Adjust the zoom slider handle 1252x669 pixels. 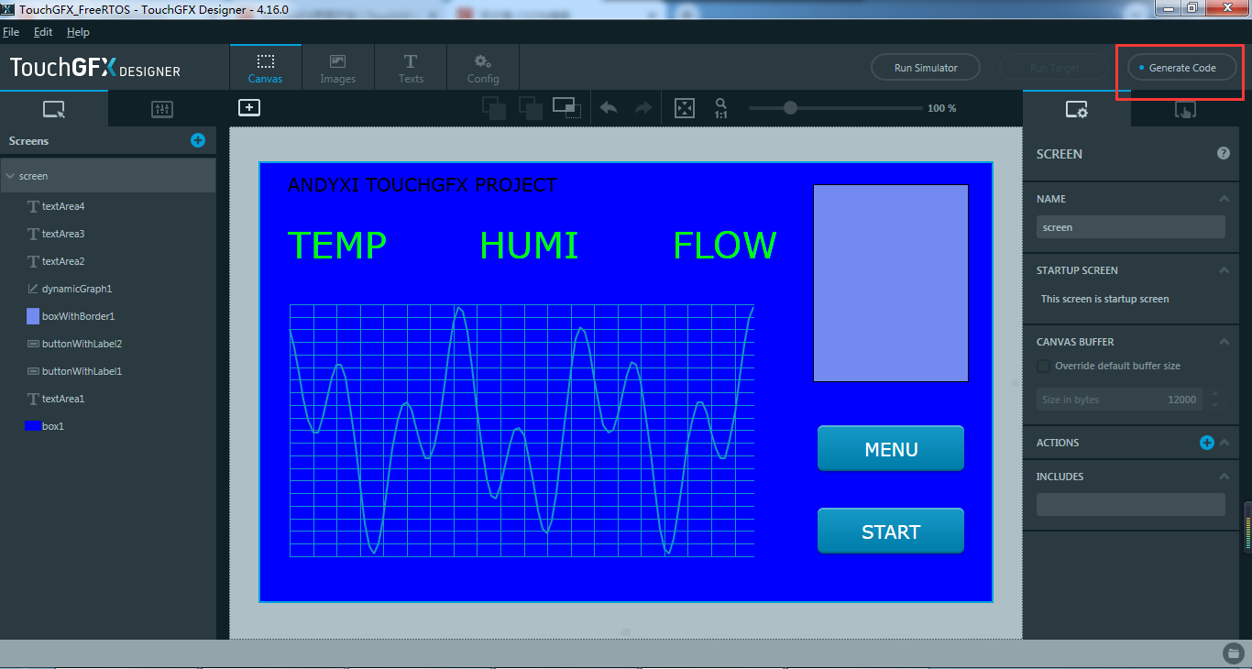point(790,108)
